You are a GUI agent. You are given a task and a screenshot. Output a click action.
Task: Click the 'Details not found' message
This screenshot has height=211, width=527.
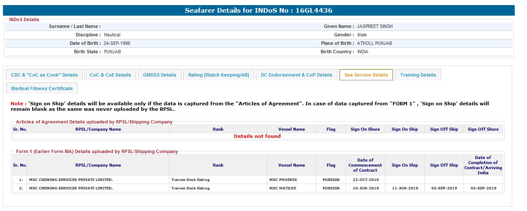tap(257, 136)
